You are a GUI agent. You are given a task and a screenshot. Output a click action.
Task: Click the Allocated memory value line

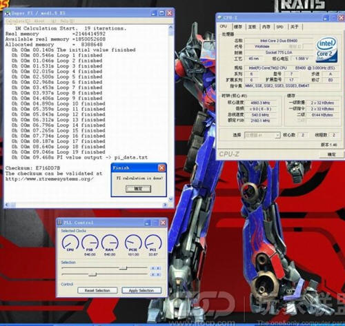click(x=54, y=45)
